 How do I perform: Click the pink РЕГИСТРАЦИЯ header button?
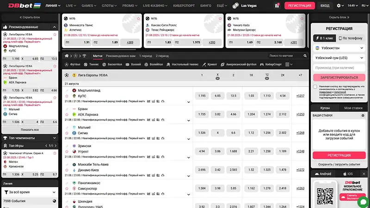(x=299, y=6)
